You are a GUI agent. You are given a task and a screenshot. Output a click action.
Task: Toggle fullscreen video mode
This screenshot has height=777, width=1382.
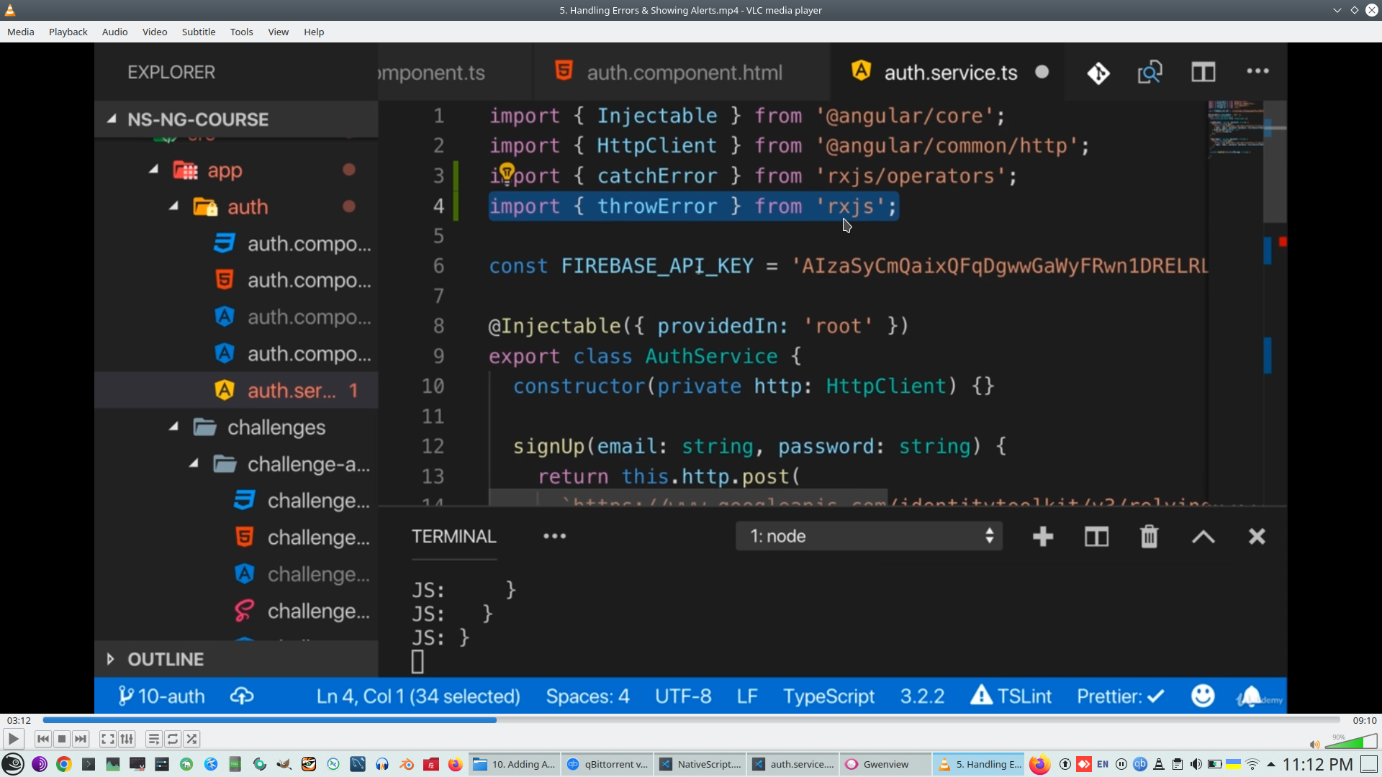[107, 739]
